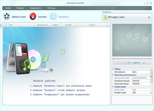Click the properties panel scrollbar thumb

(151, 76)
